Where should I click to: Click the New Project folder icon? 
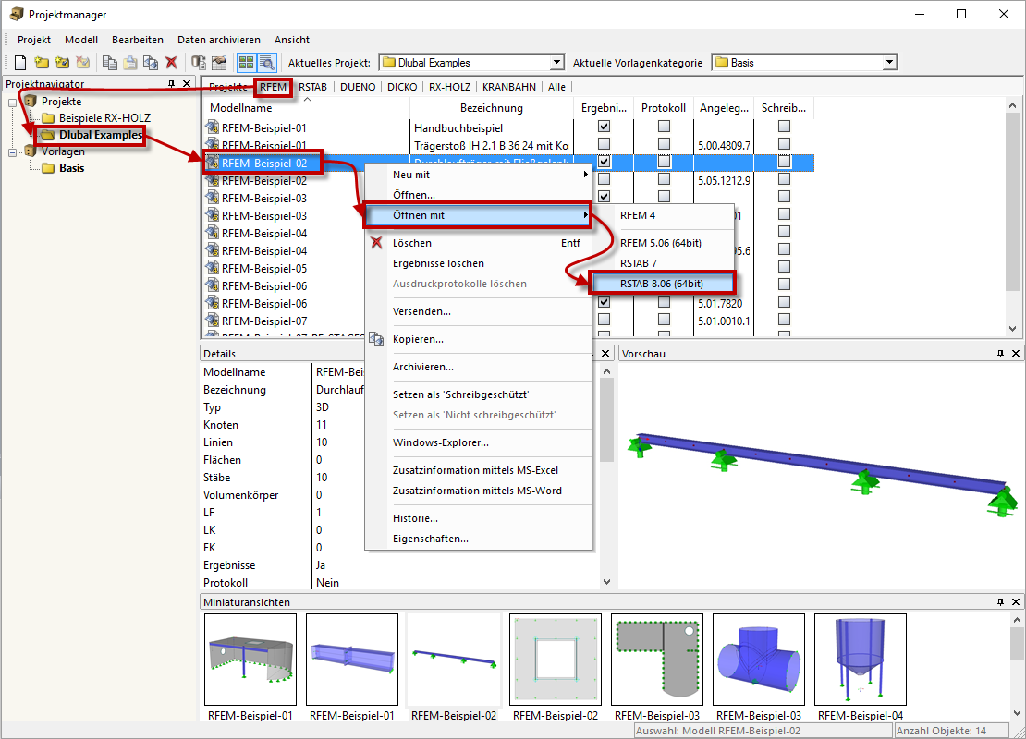click(x=42, y=63)
